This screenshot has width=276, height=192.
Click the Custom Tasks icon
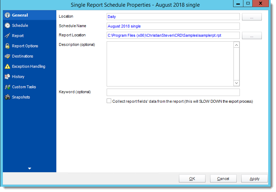7,87
